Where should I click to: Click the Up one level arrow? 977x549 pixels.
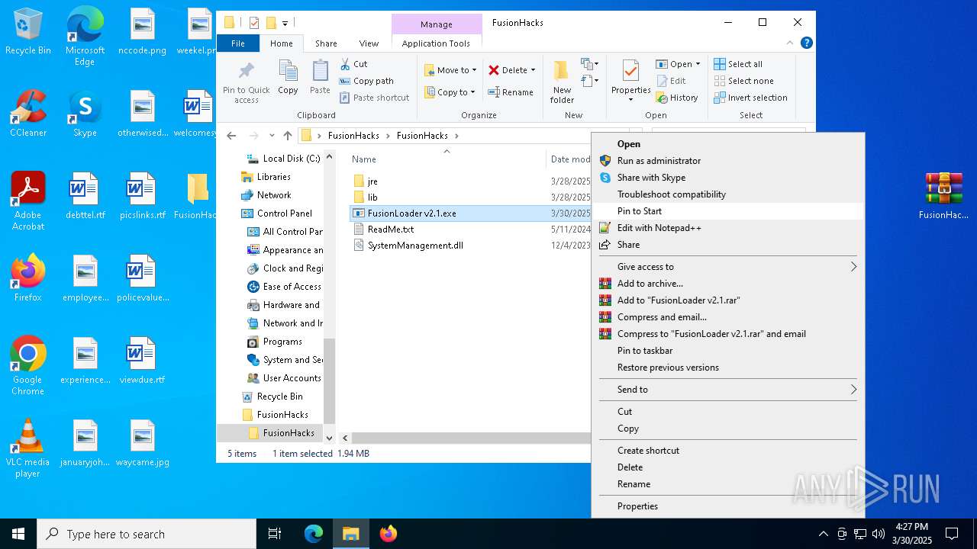pos(288,136)
